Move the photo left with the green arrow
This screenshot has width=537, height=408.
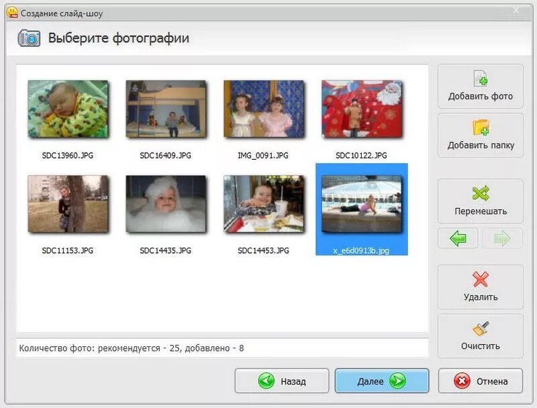458,238
